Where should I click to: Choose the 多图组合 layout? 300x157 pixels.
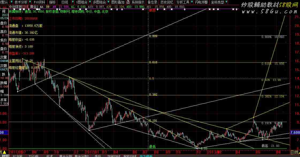99,2
